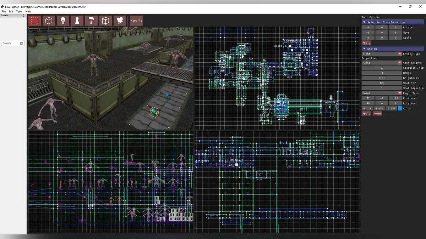
Task: Reset the Entity properties
Action: [377, 114]
